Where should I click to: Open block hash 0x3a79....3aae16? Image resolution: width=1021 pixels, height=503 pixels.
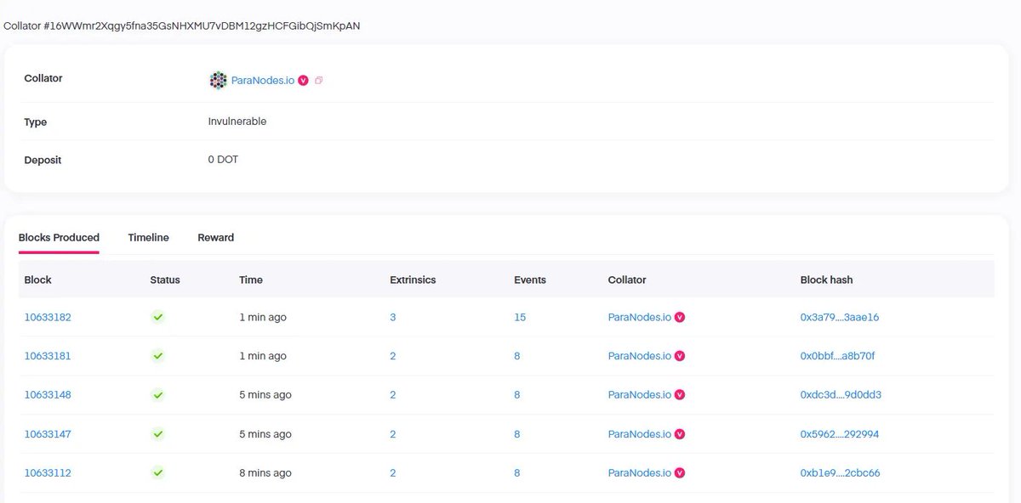tap(840, 318)
